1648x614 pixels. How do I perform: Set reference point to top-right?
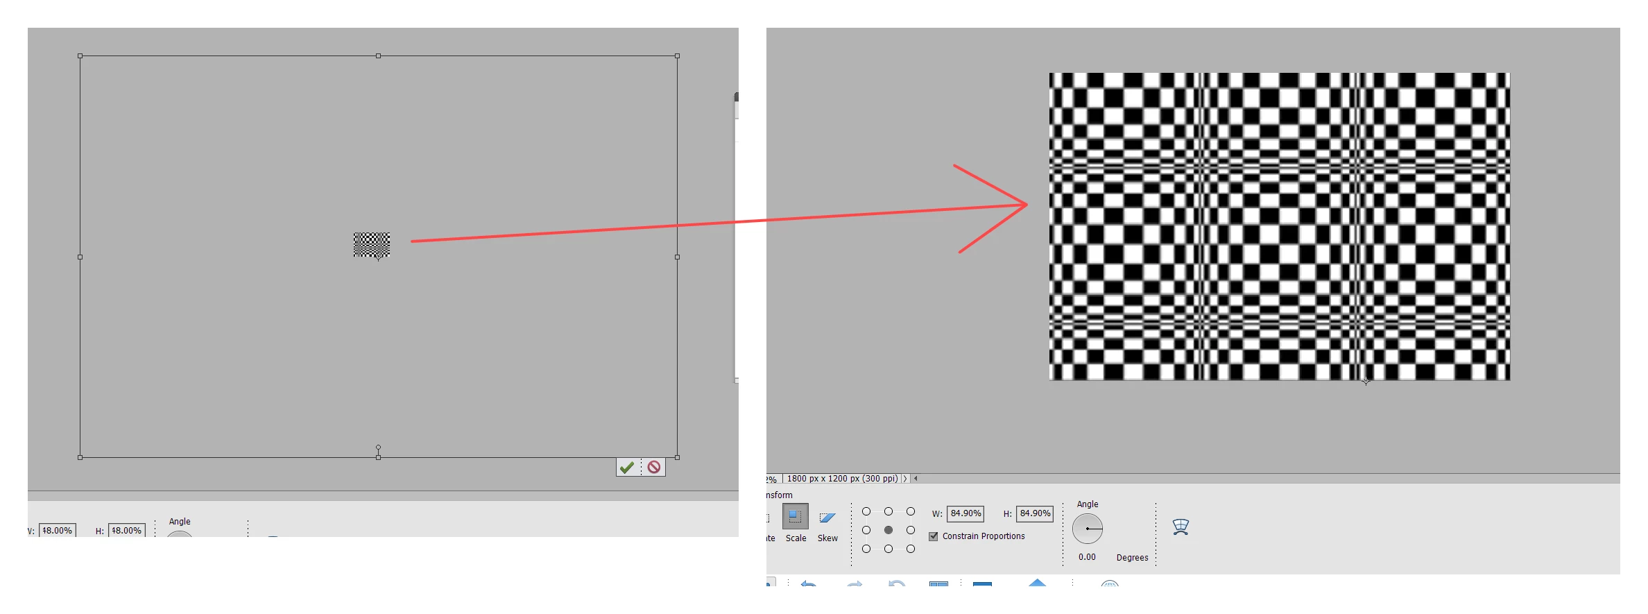click(911, 511)
